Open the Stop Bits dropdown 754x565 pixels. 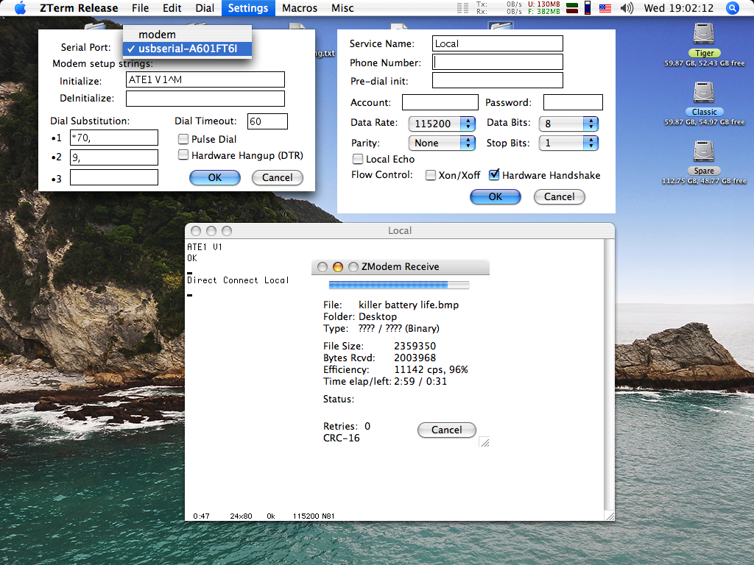click(x=568, y=143)
